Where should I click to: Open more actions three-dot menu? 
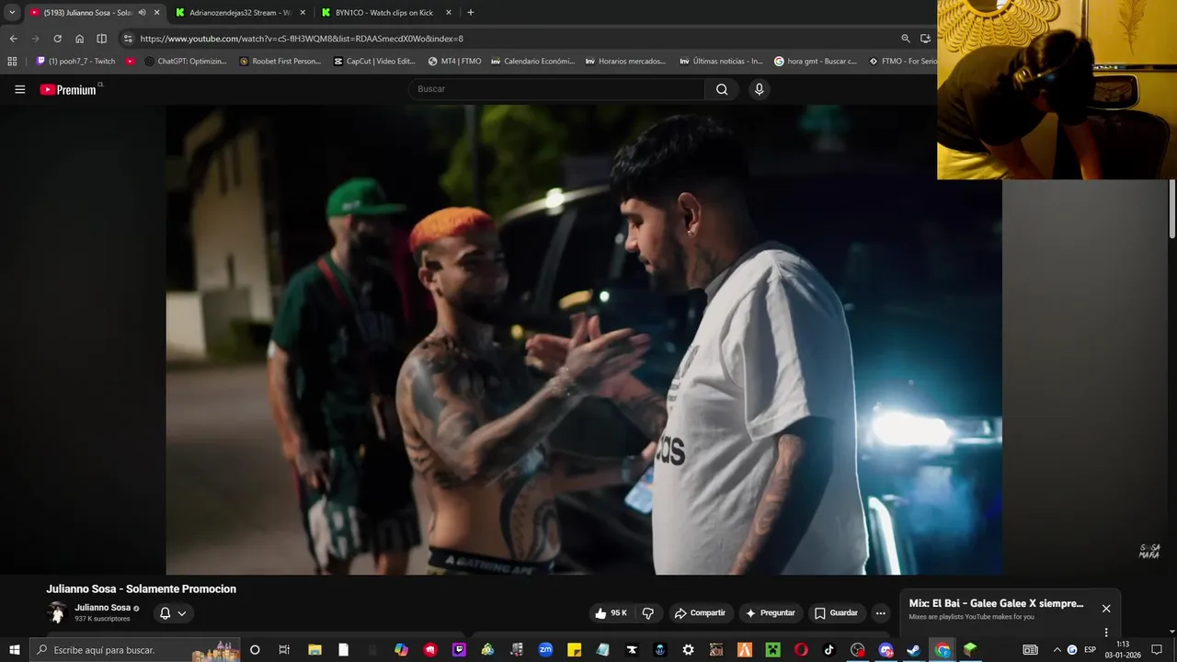[880, 613]
